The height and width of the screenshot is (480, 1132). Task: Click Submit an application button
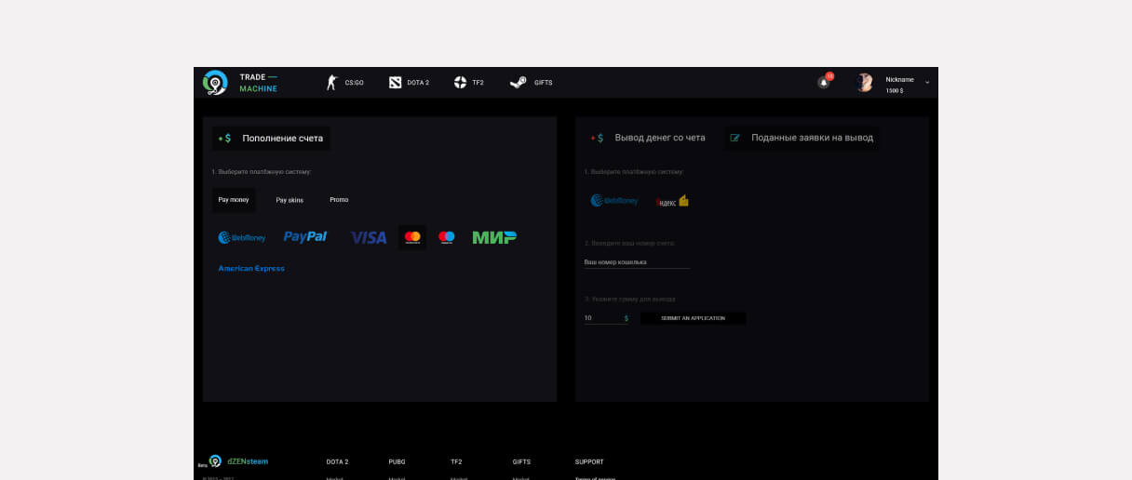coord(693,318)
